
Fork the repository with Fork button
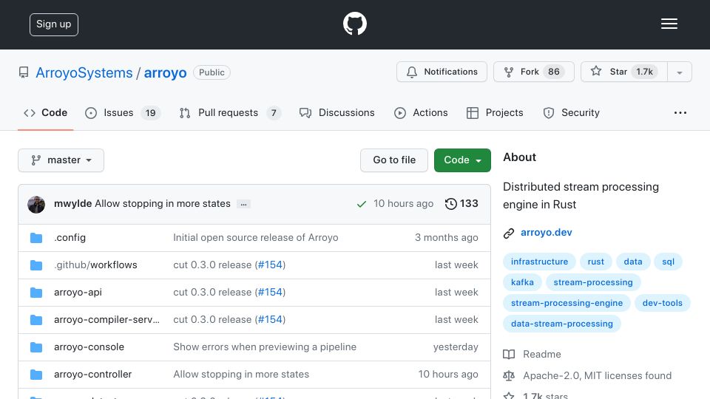click(533, 72)
